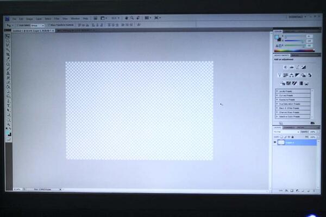Screen dimensions: 326x217
Task: Launch Bridge from the application bar
Action: [96, 18]
